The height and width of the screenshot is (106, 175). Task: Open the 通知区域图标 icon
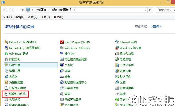click(62, 100)
